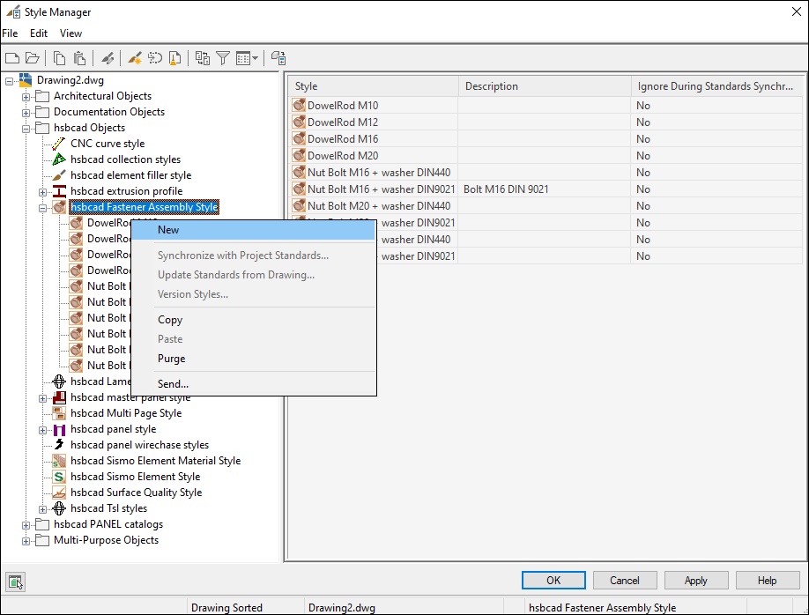809x615 pixels.
Task: Click the hsbcad panel wirechase styles icon
Action: pos(59,445)
